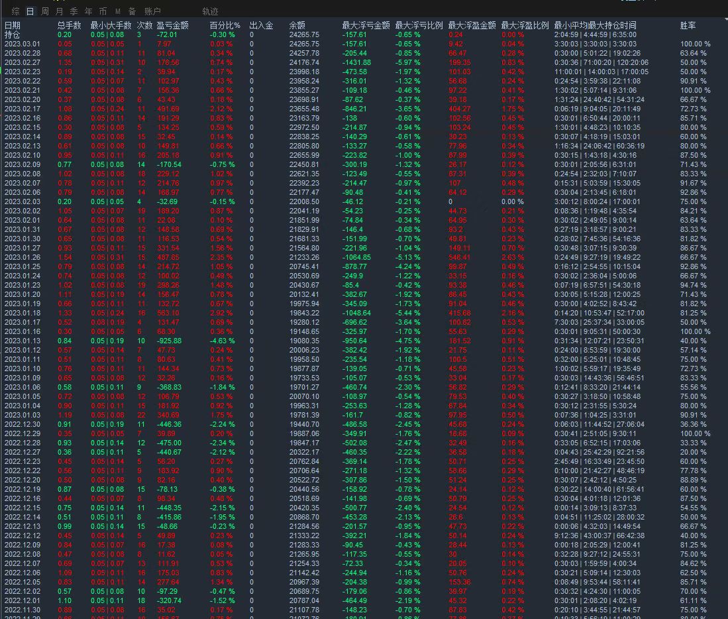Viewport: 728px width, 619px height.
Task: Click the 百分比% column header
Action: point(225,26)
